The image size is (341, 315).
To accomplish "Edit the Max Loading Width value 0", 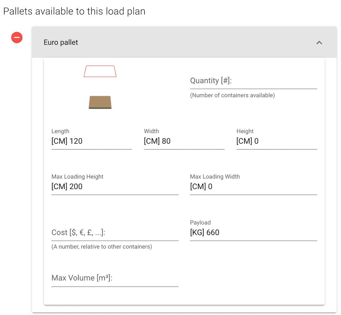I will click(x=253, y=187).
